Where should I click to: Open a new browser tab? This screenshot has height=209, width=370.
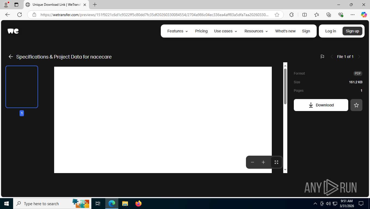(x=95, y=5)
